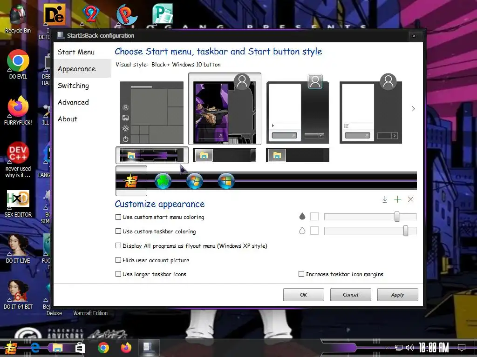
Task: Open Edge from the taskbar
Action: point(34,348)
